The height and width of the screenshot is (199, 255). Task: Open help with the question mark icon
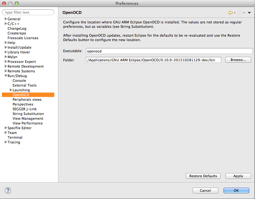coord(8,190)
